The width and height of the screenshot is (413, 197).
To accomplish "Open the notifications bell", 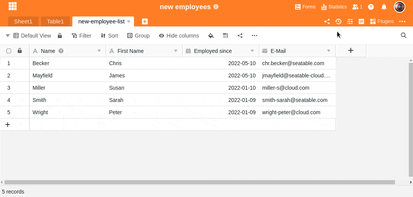I will coord(384,7).
